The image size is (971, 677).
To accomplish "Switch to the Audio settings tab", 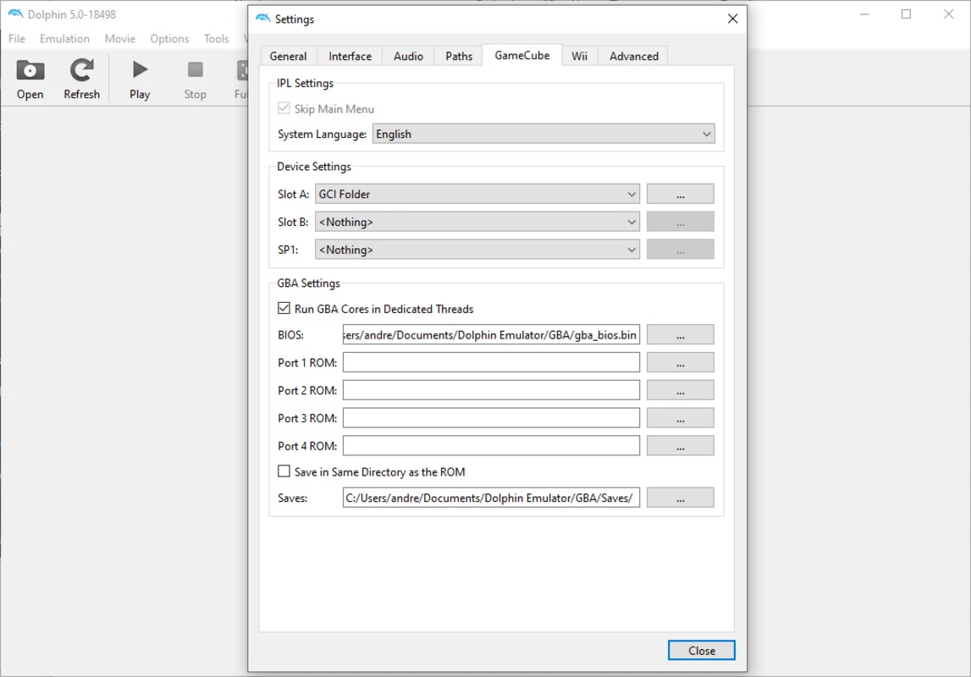I will (x=408, y=57).
